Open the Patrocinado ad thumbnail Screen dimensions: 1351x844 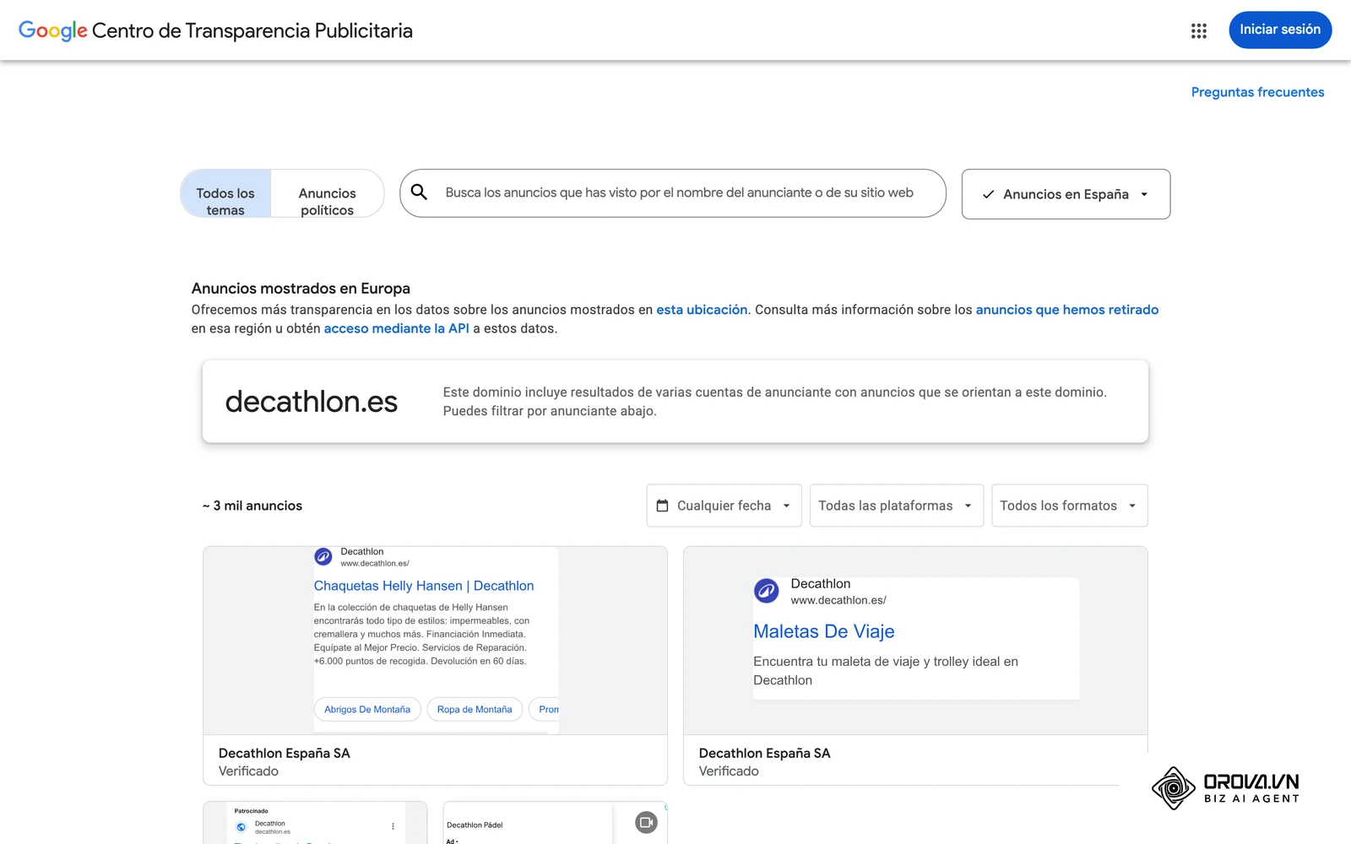point(315,823)
